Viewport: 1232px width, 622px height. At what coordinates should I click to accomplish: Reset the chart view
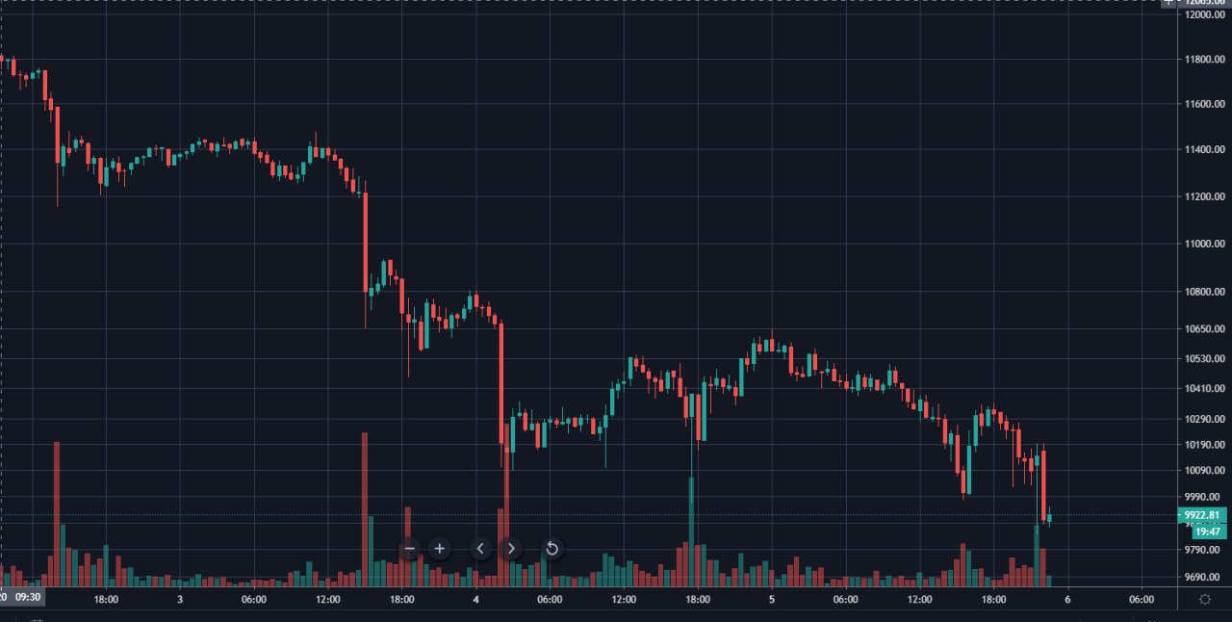[552, 549]
